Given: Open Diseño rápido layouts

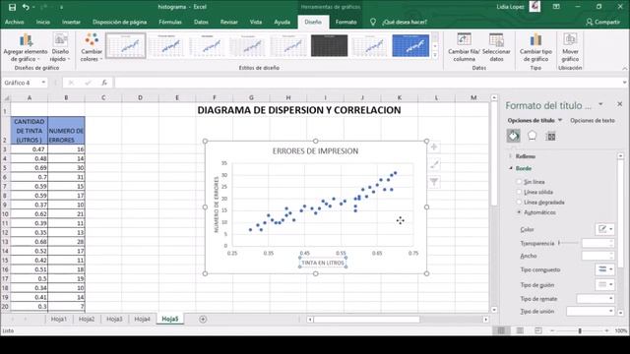Looking at the screenshot, I should coord(60,47).
